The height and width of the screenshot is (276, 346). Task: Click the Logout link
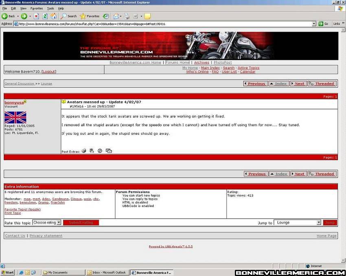point(49,71)
